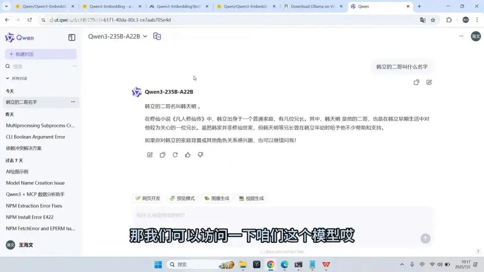Open NPM Extraction Error Fixes conversation
The image size is (484, 272).
point(34,206)
